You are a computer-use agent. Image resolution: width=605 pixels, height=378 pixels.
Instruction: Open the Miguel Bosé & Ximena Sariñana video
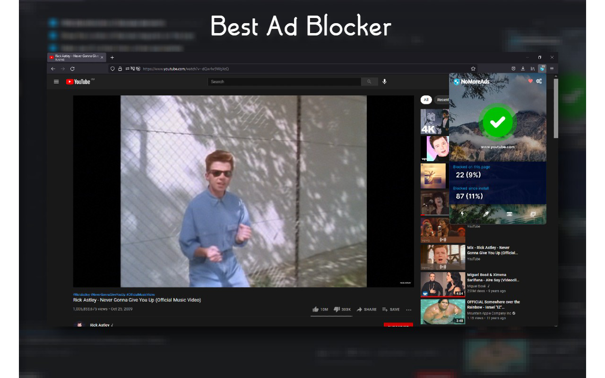click(x=493, y=277)
